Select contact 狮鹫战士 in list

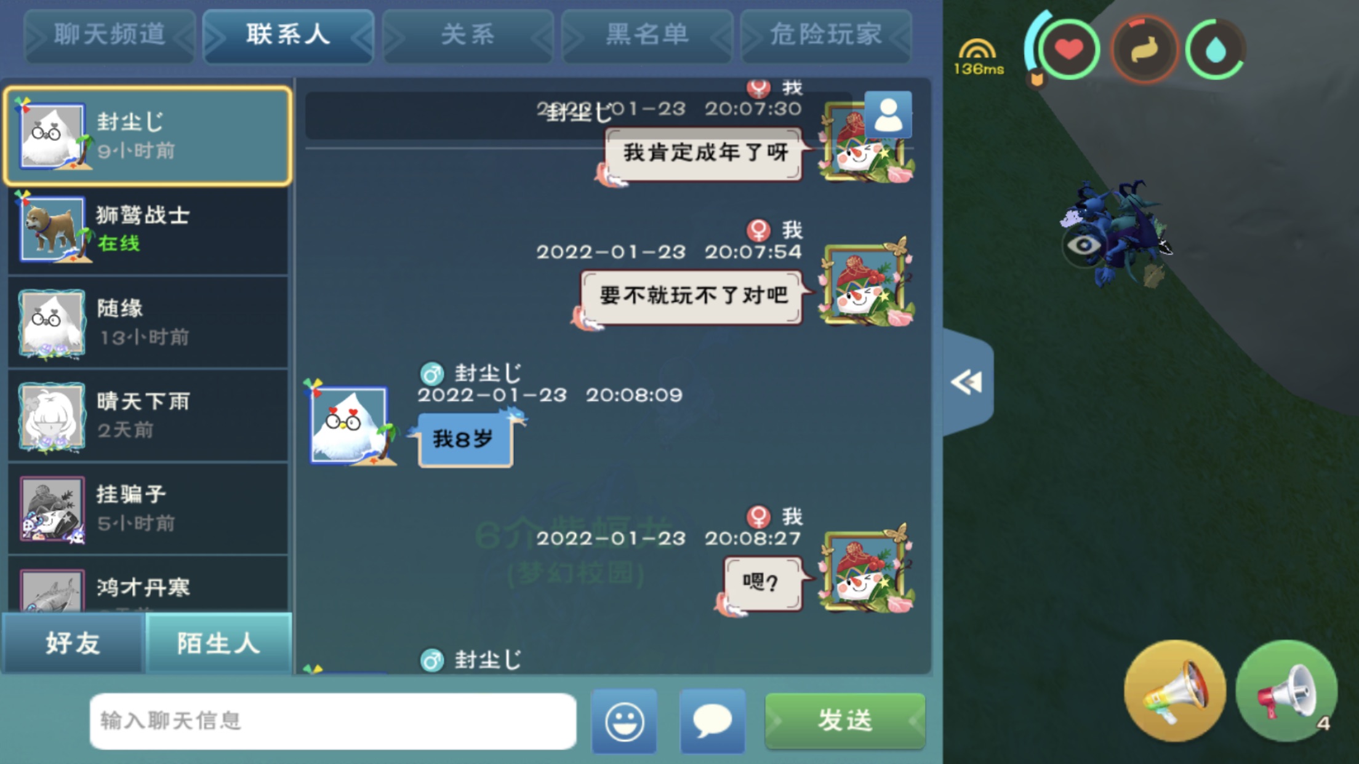pos(148,230)
